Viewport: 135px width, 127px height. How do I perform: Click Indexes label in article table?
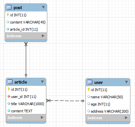tap(15, 118)
